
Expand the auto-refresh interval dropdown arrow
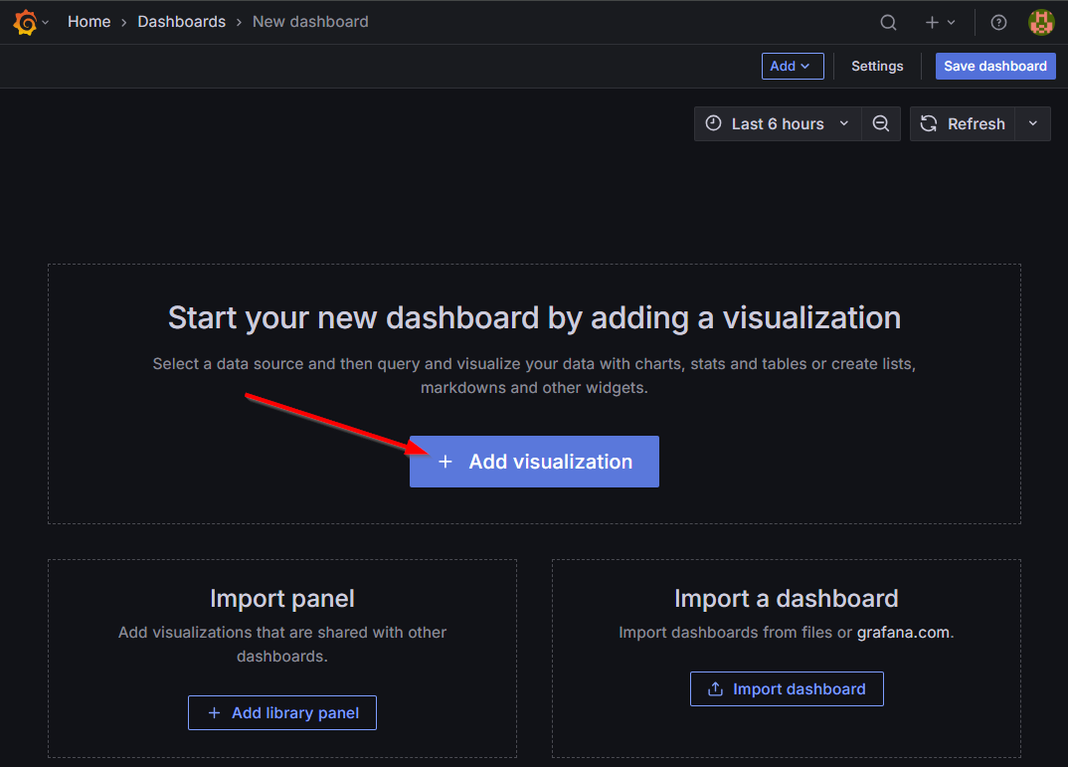click(x=1033, y=123)
